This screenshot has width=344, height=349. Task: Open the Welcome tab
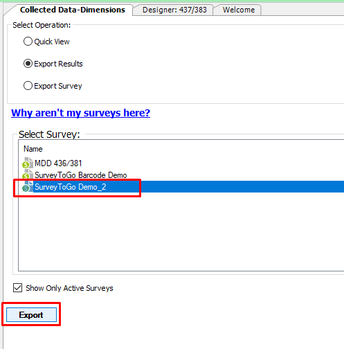tap(239, 10)
